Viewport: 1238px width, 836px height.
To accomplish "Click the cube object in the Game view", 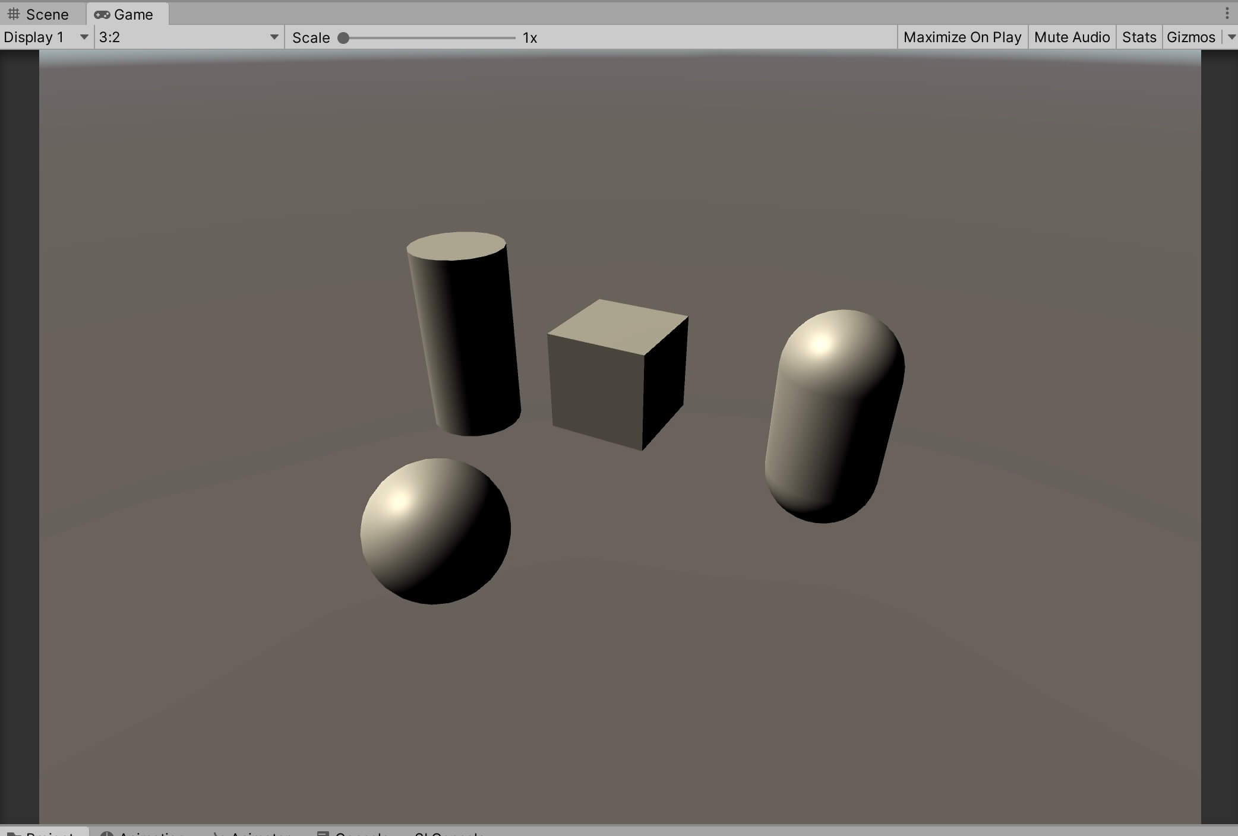I will [618, 375].
